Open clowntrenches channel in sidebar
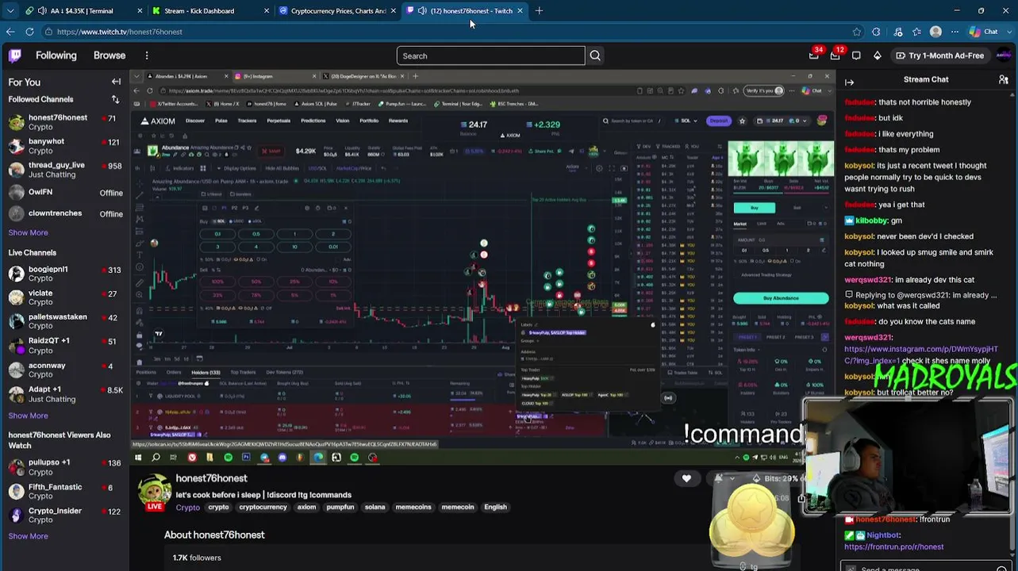Screen dimensions: 1018x571 pyautogui.click(x=65, y=213)
